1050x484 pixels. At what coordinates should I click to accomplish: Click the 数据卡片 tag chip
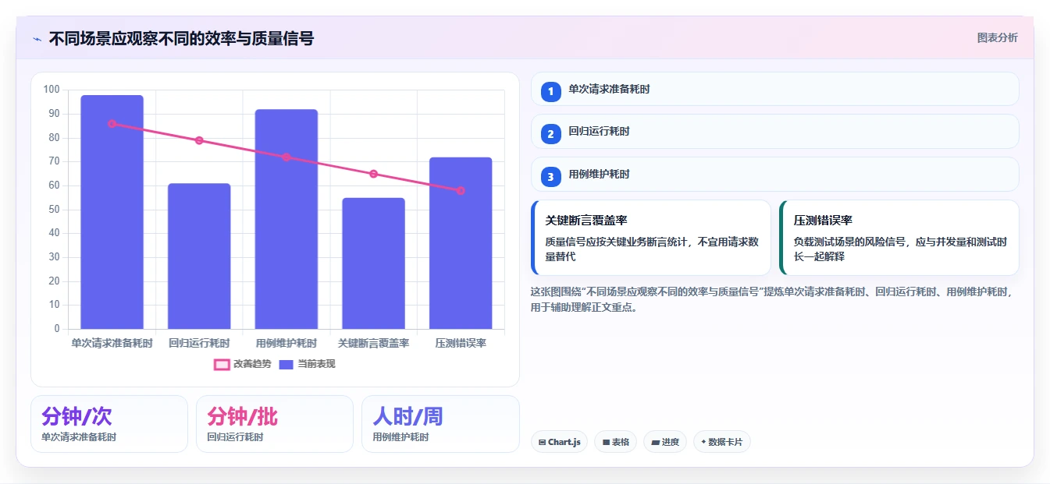722,442
